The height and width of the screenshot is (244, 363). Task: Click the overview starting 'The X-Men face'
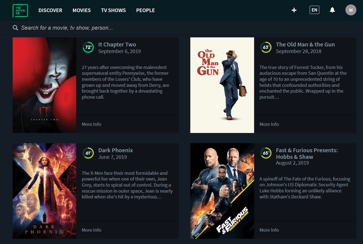tap(127, 185)
